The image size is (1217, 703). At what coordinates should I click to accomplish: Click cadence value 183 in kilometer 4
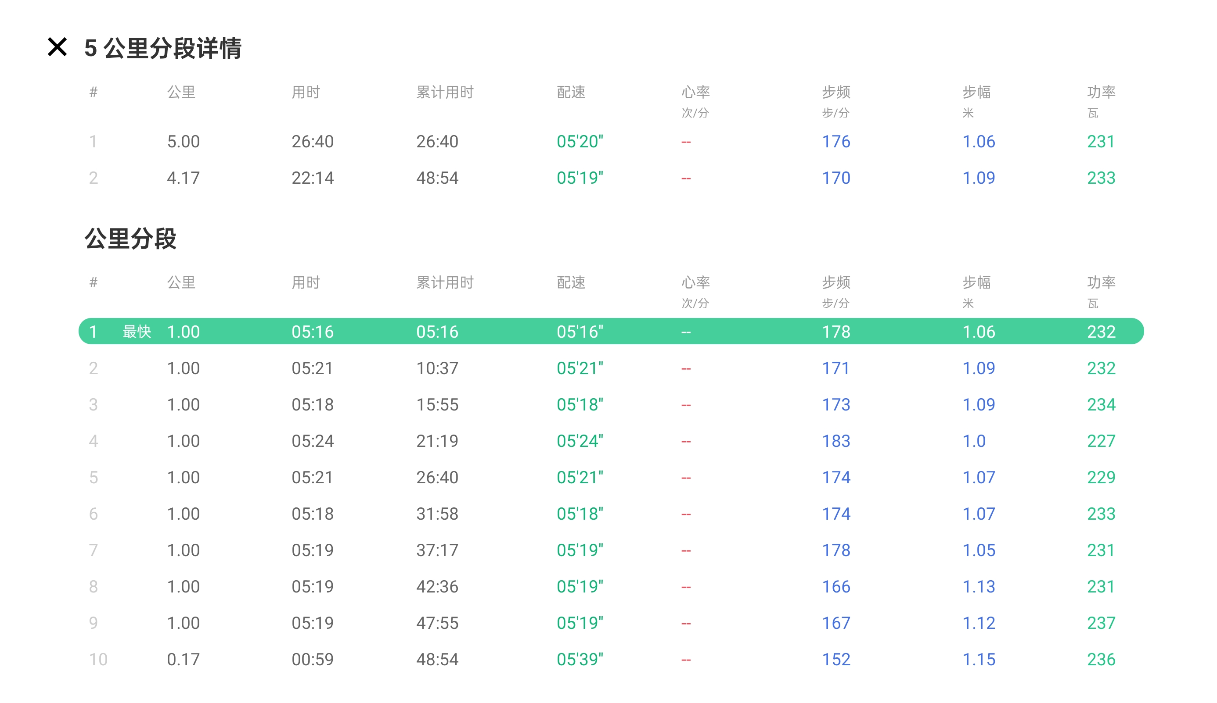(x=836, y=441)
